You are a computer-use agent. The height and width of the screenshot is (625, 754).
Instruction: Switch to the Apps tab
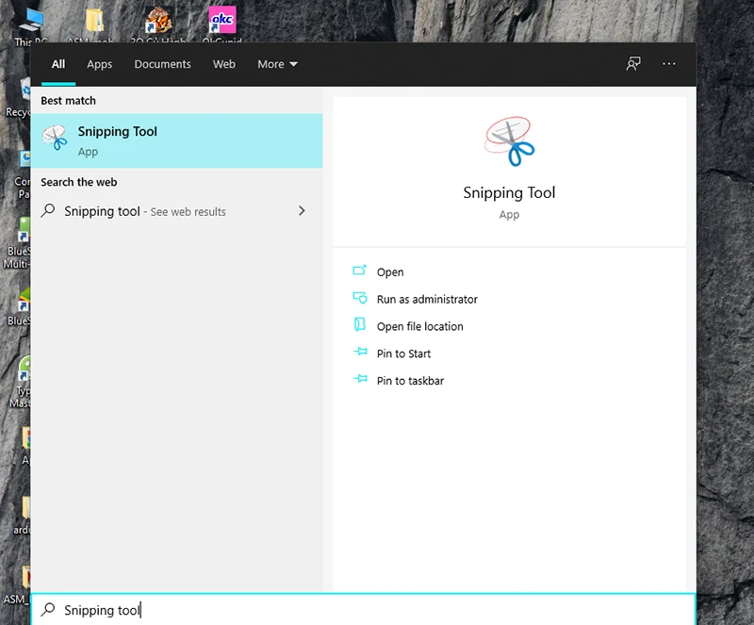pos(99,64)
